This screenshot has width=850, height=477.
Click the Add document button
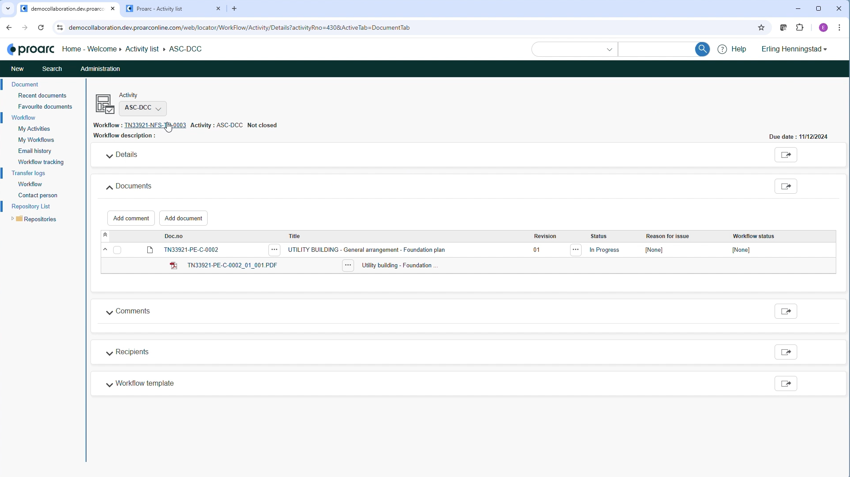click(x=184, y=218)
